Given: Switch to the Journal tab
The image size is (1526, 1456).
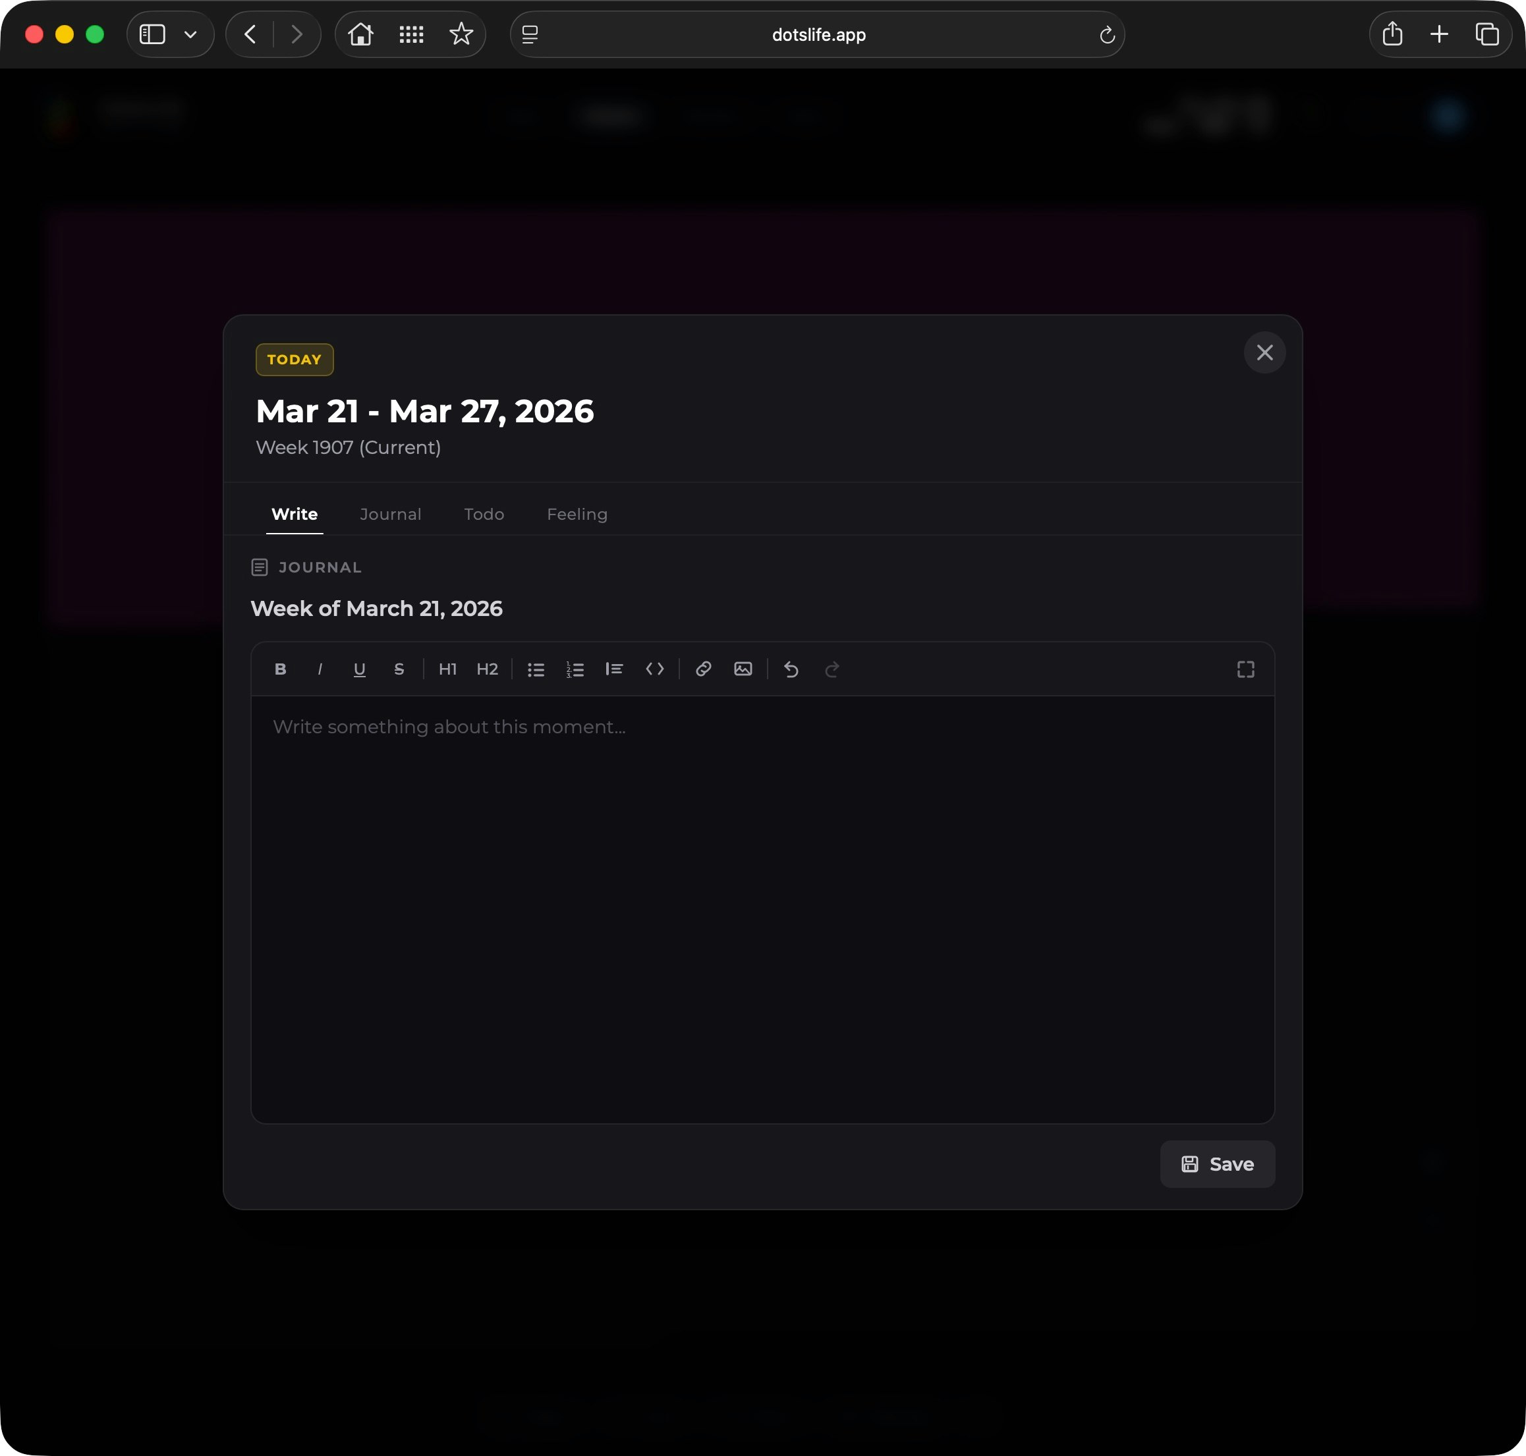Looking at the screenshot, I should point(391,514).
